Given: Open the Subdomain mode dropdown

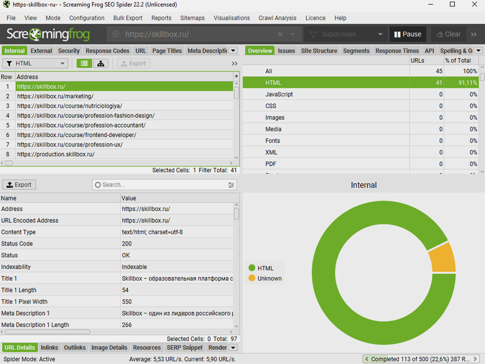Looking at the screenshot, I should tap(346, 34).
